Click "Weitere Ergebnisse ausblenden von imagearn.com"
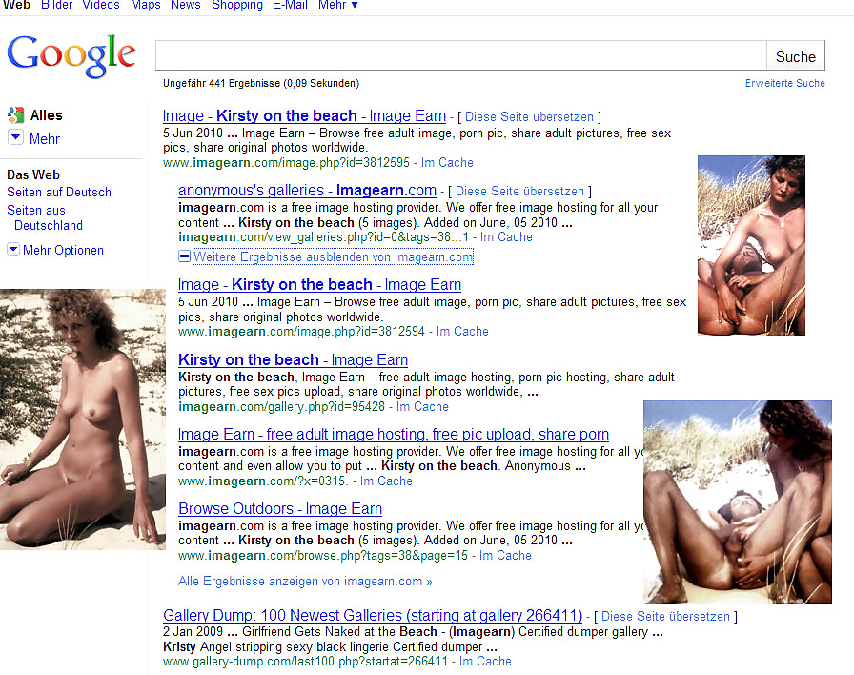The height and width of the screenshot is (675, 854). [334, 256]
